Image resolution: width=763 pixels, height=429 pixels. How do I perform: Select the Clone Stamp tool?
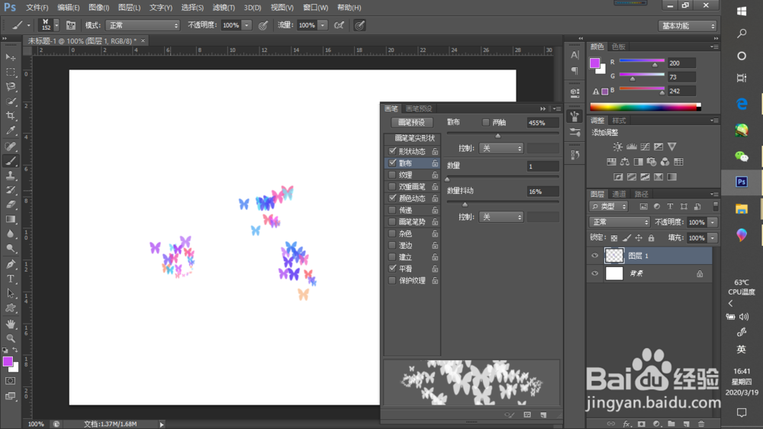(10, 176)
